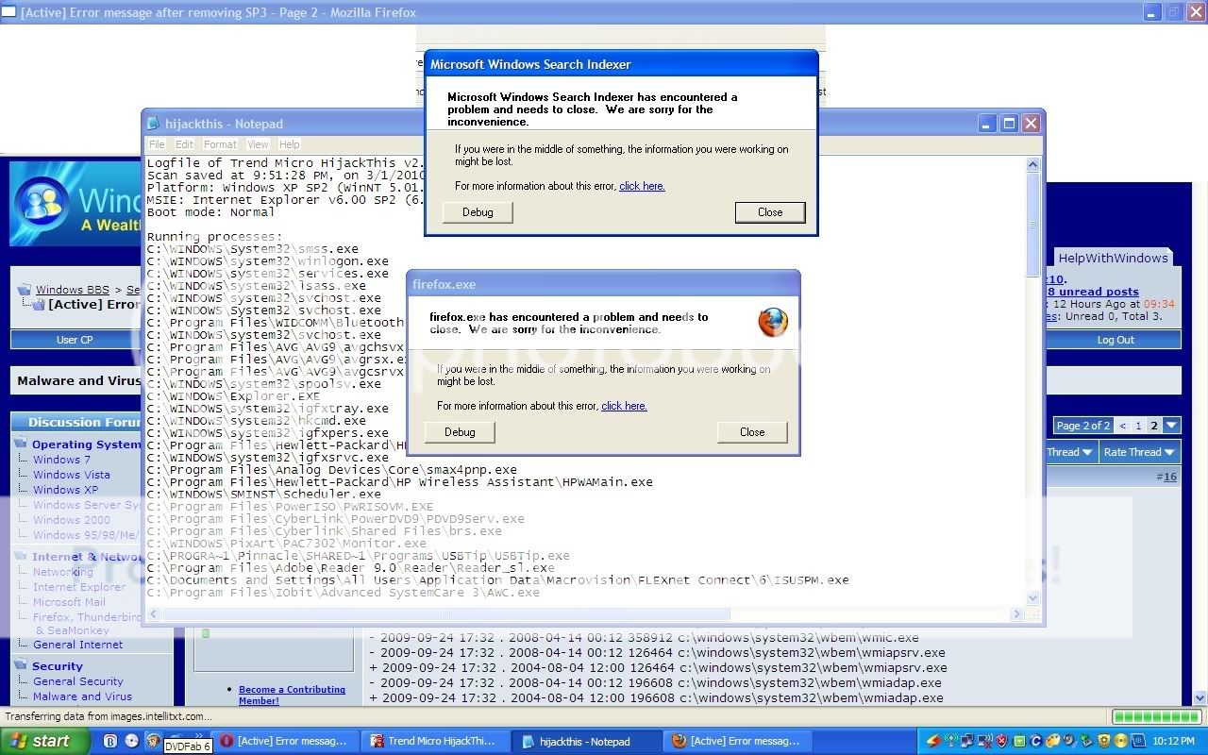This screenshot has height=755, width=1208.
Task: Click the HijackThis icon on the taskbar button
Action: 377,741
